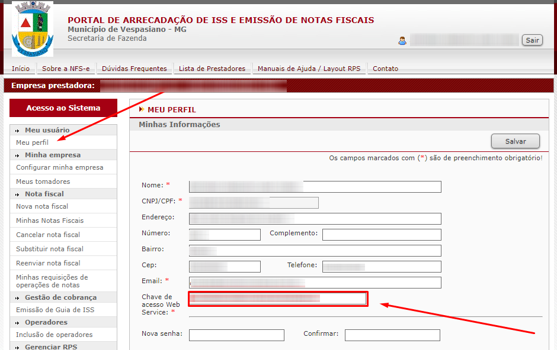Open Meu perfil in the sidebar
Screen dimensions: 557x350
[x=33, y=142]
